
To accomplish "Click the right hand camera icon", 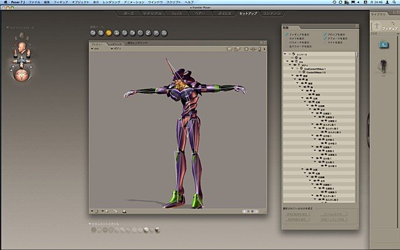I will point(28,52).
